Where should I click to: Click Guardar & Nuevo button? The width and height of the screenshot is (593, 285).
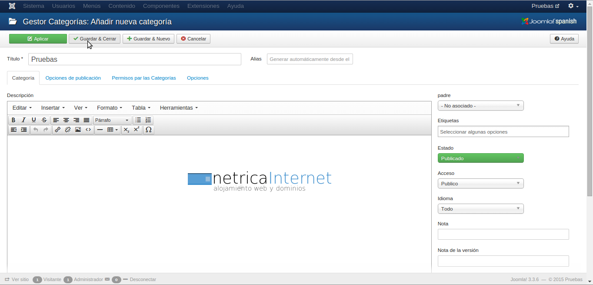tap(148, 39)
